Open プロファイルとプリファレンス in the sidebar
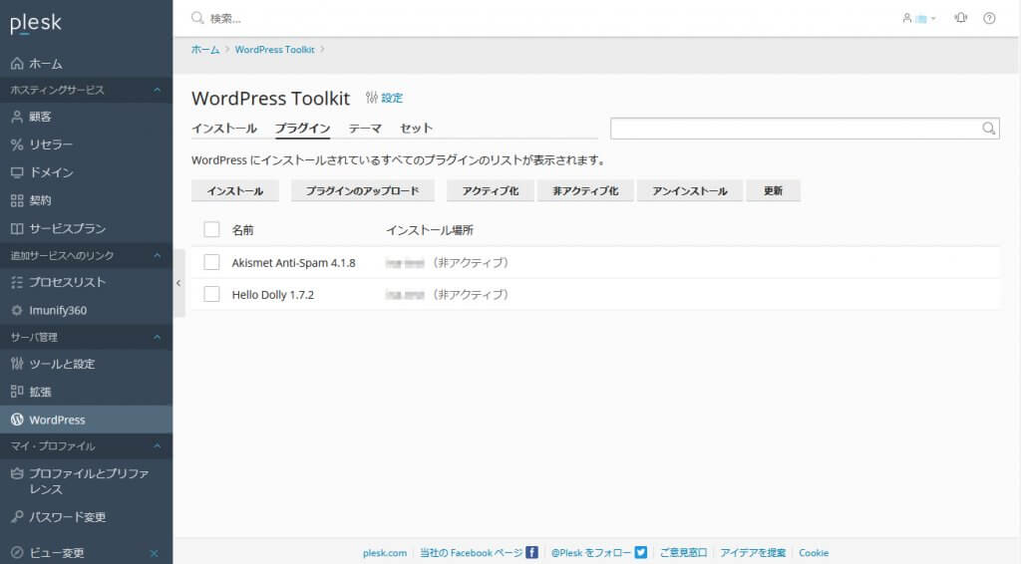Screen dimensions: 1021x564 click(86, 481)
